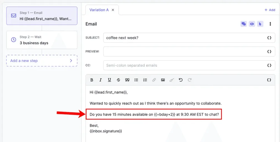Insert a blockquote
Viewport: 280px width, 142px height.
point(127,80)
